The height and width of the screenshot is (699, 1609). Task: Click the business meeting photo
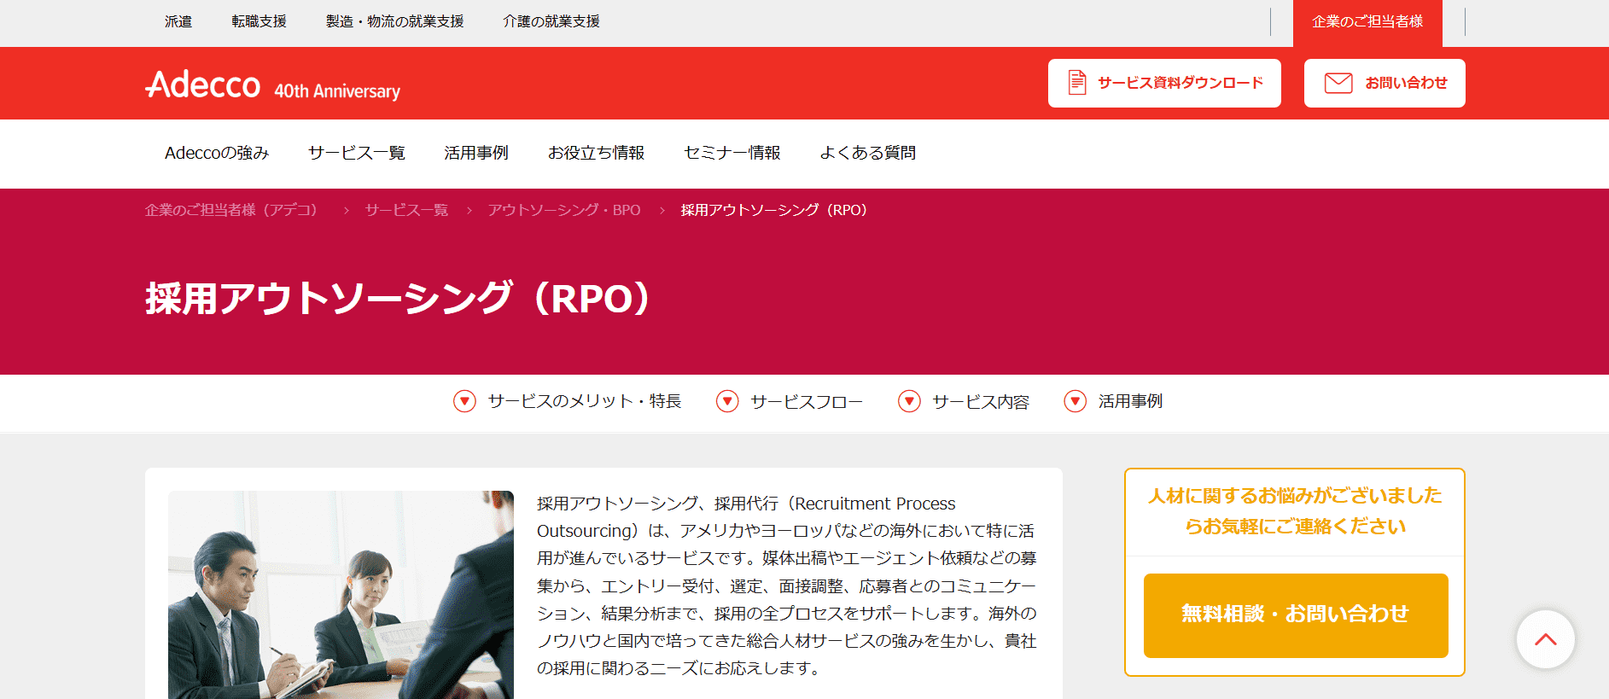click(341, 595)
